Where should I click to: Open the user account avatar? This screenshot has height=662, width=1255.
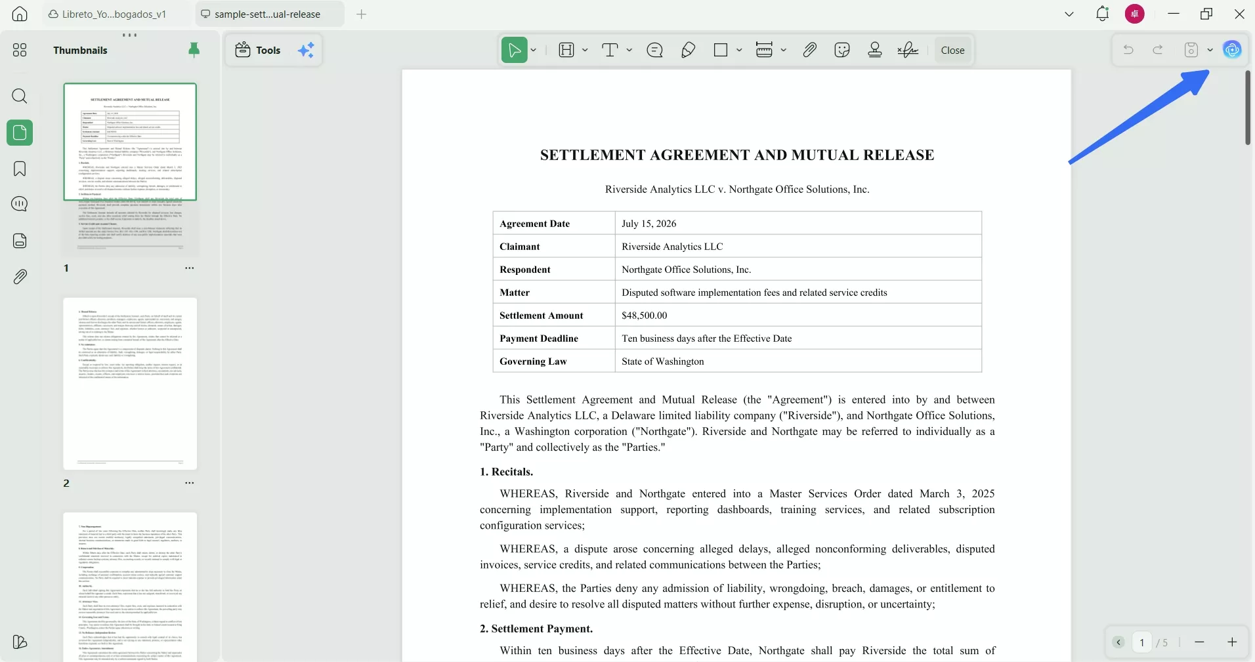pyautogui.click(x=1135, y=14)
